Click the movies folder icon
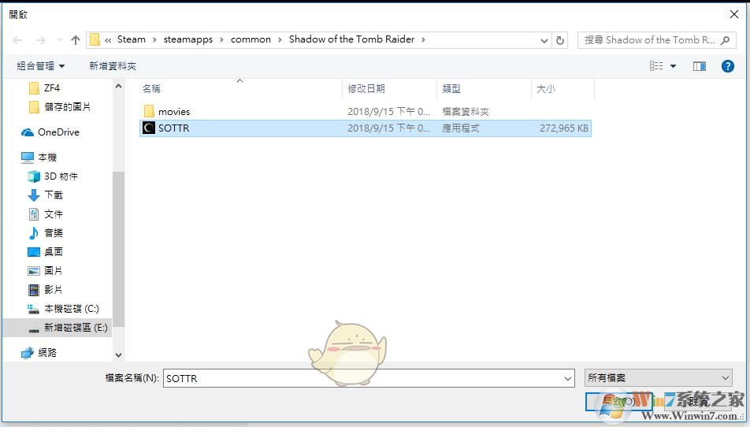 (x=149, y=111)
